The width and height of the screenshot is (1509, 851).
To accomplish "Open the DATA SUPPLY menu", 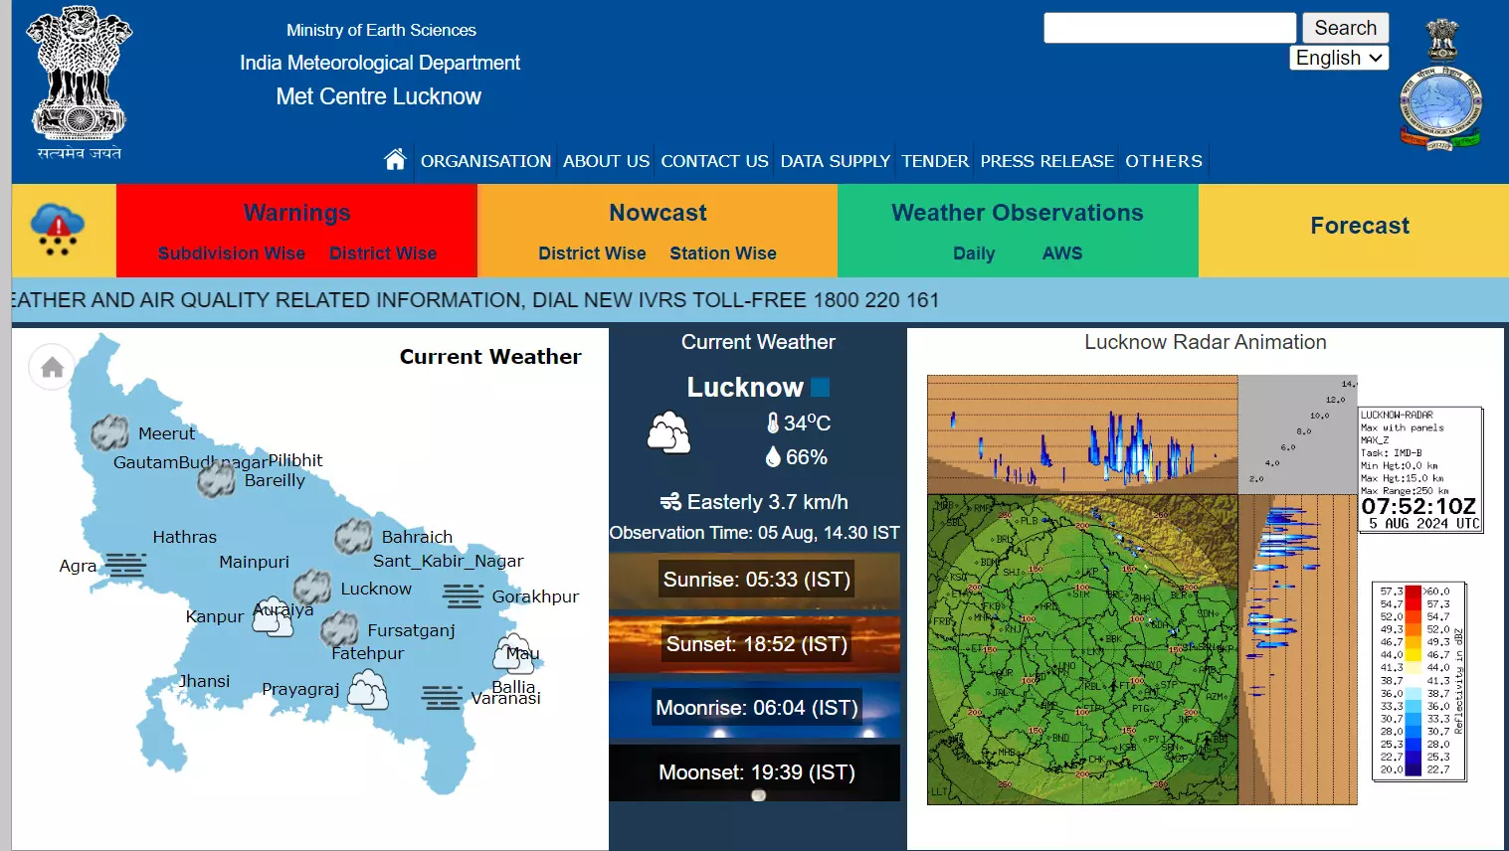I will [835, 161].
